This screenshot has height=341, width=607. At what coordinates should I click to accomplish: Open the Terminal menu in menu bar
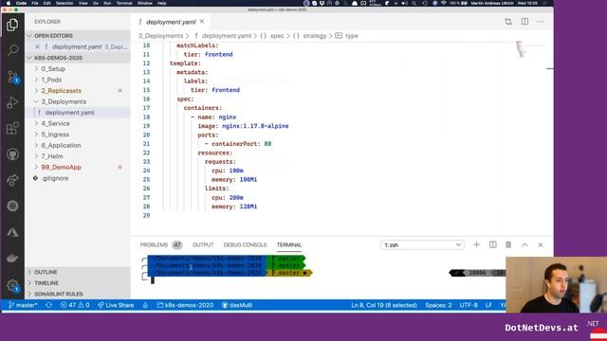click(124, 3)
